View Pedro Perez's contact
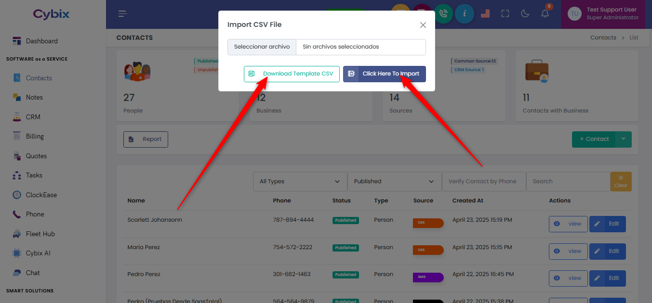The width and height of the screenshot is (652, 303). [568, 278]
